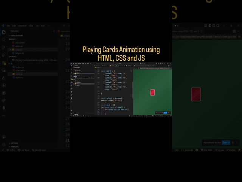This screenshot has height=182, width=242.
Task: Open helper.txt under GROUP 1 in dimmed background
Action: pyautogui.click(x=20, y=53)
